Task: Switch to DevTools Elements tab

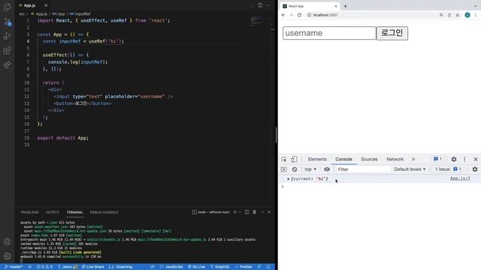Action: (317, 159)
